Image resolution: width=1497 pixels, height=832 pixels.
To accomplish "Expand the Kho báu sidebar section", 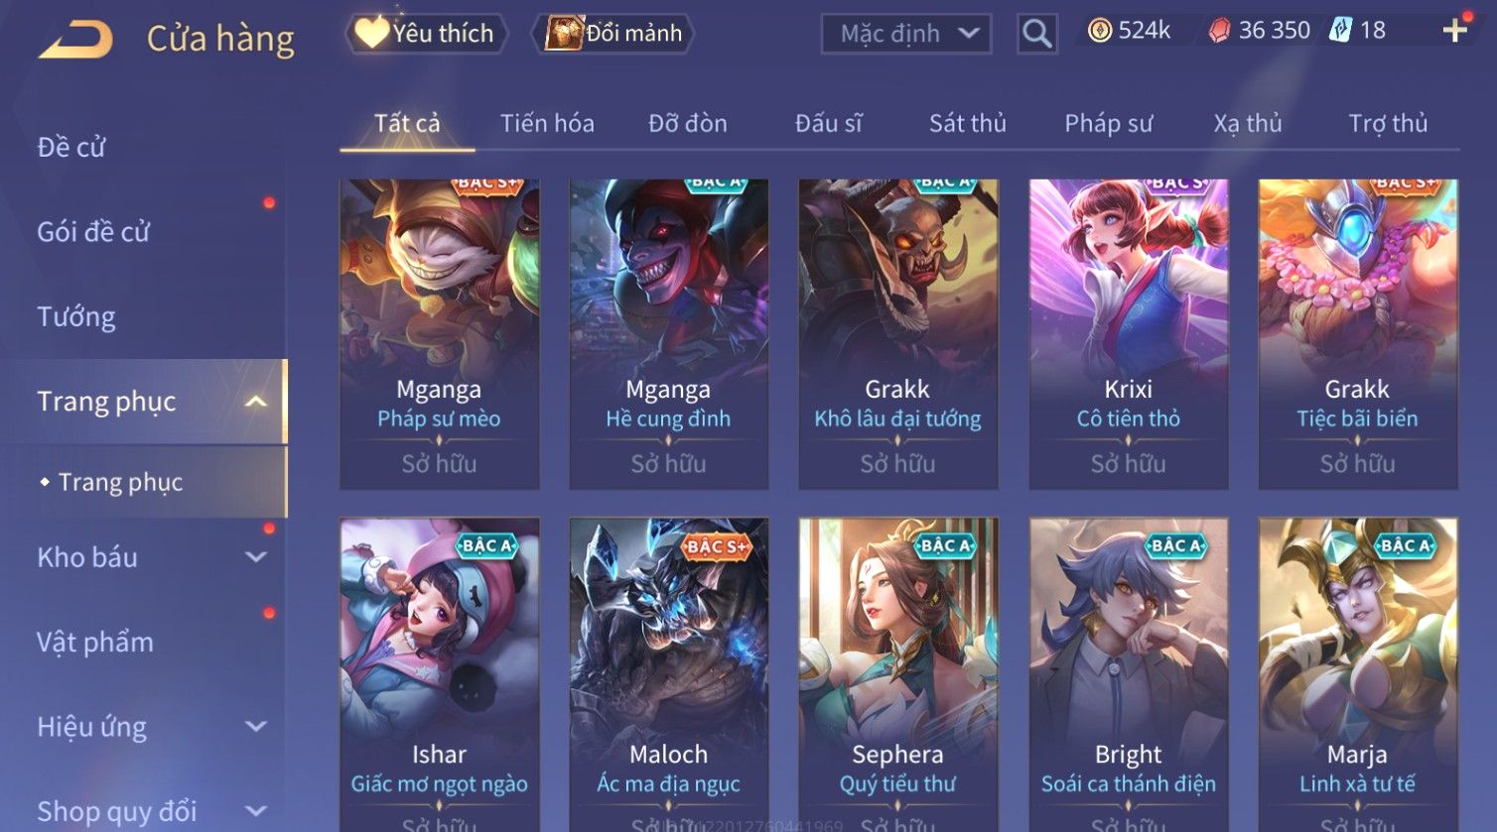I will (256, 557).
